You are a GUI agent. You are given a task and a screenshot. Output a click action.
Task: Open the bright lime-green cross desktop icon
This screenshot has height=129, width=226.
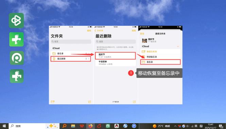(16, 39)
